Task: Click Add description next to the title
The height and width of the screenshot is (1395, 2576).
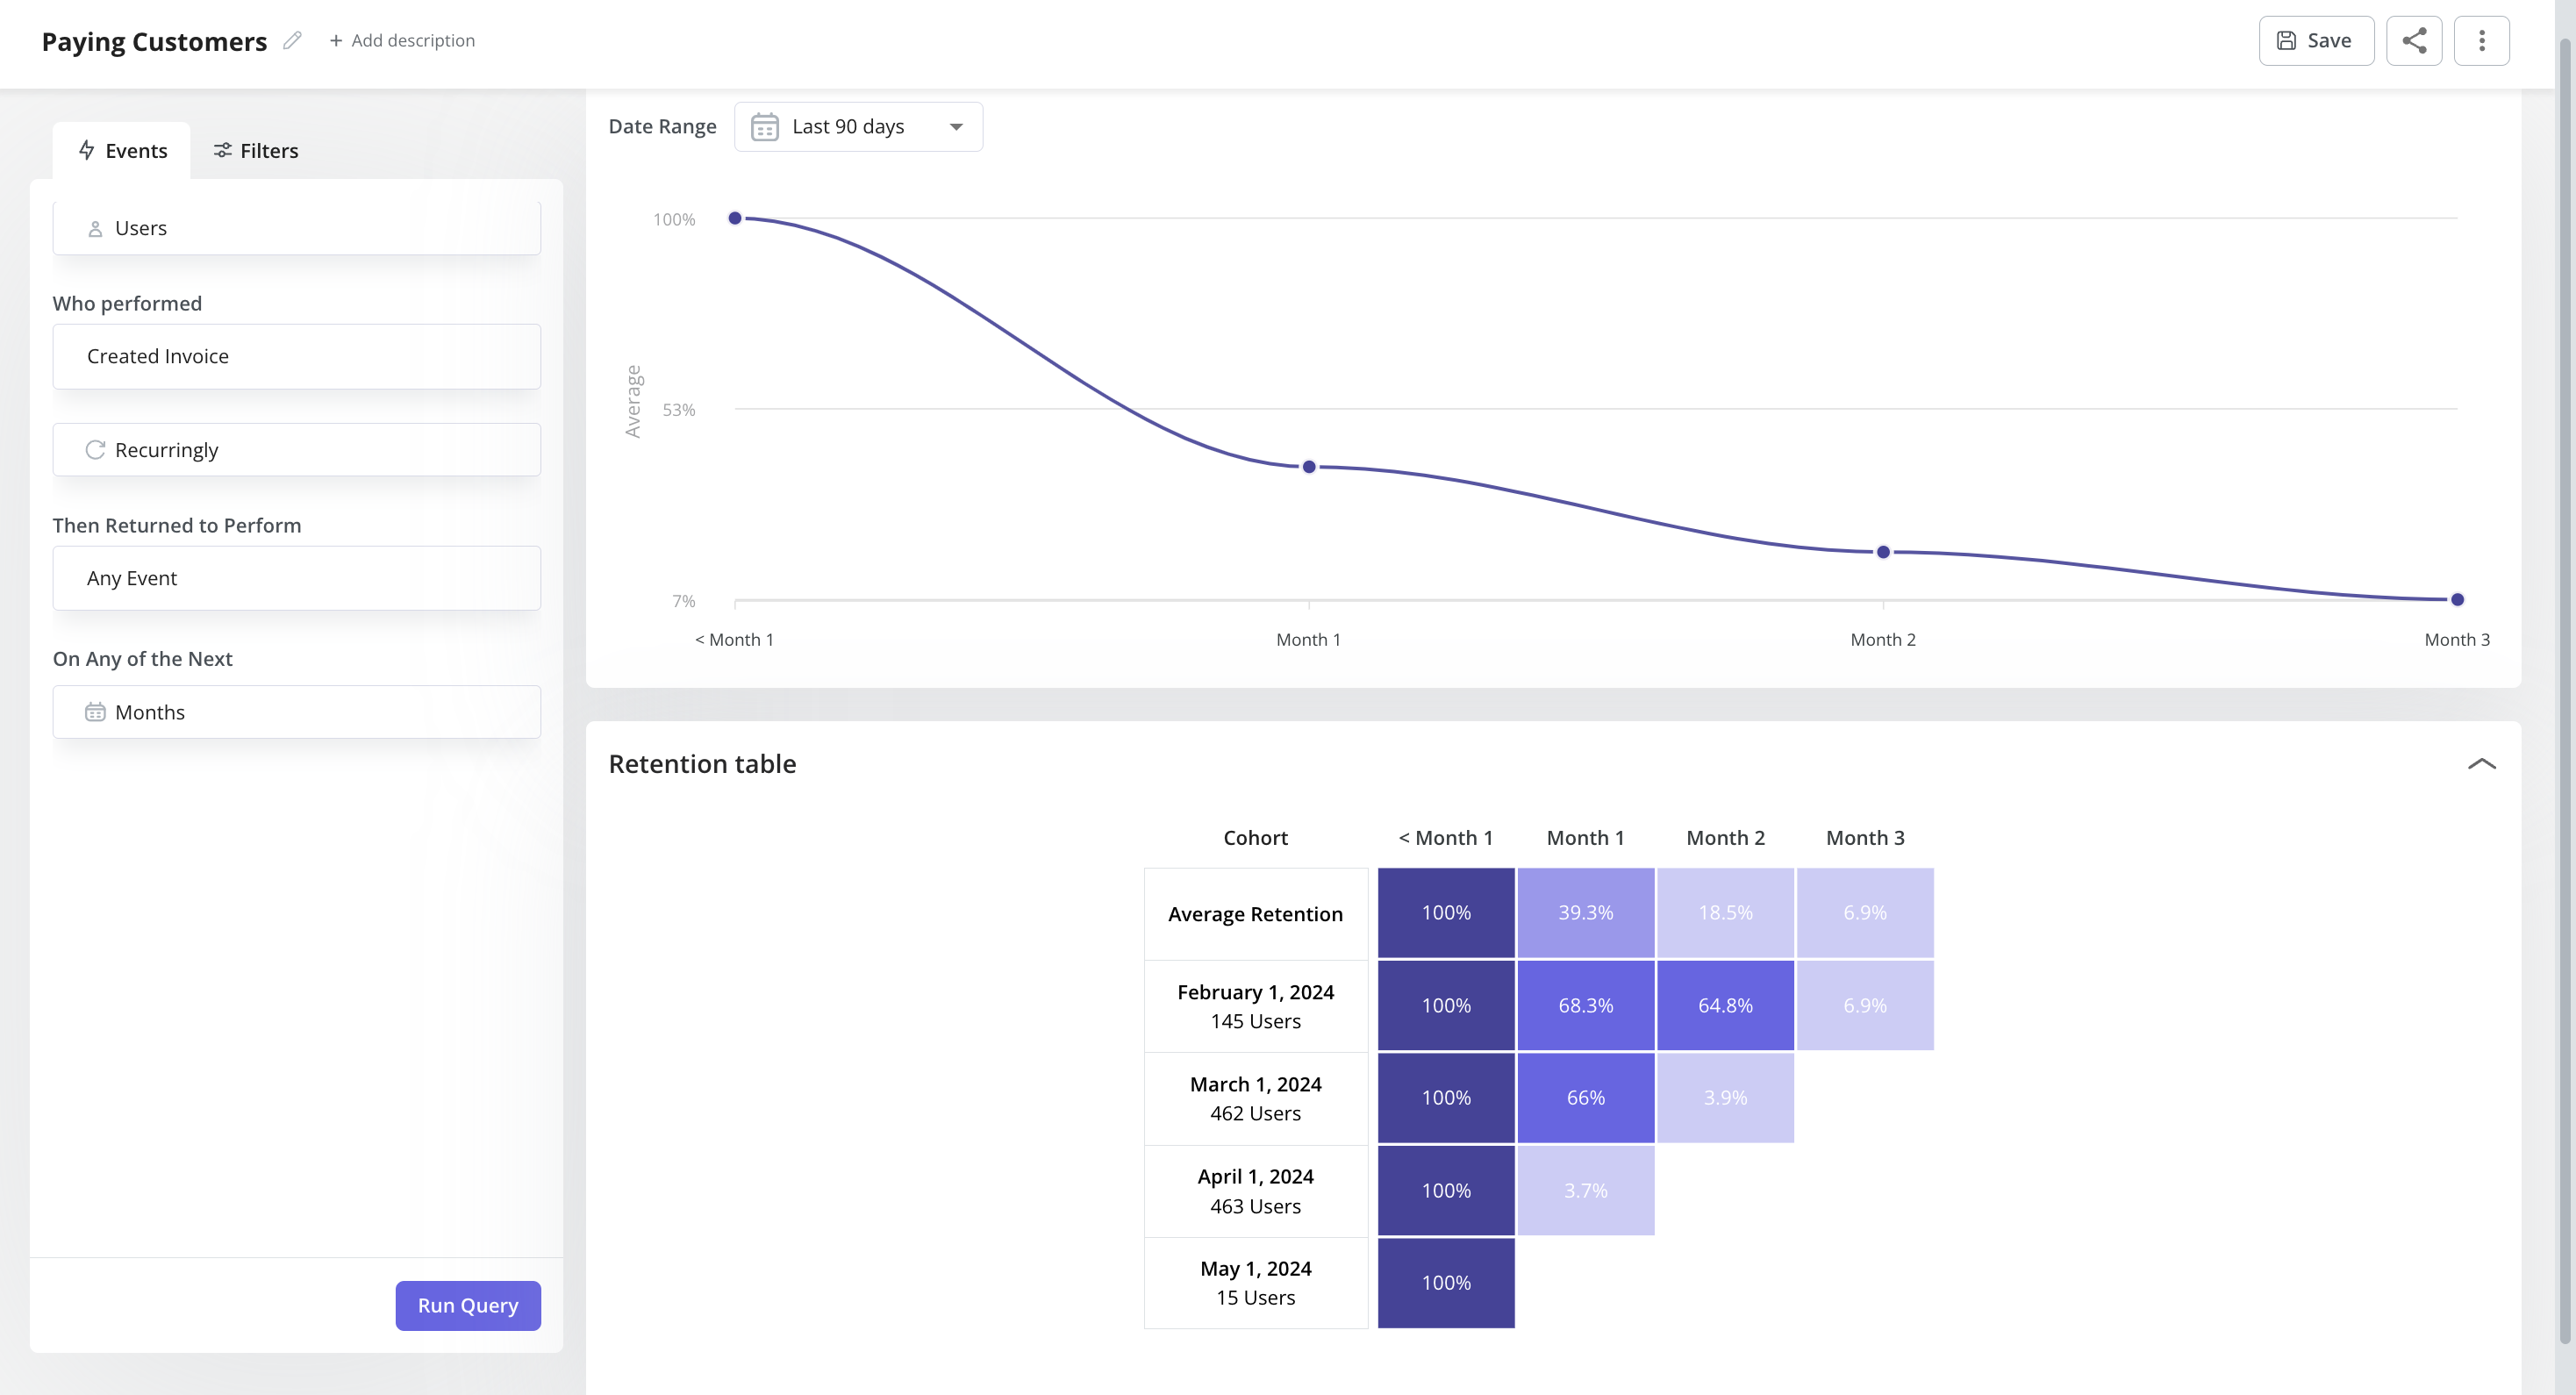Action: click(x=403, y=40)
